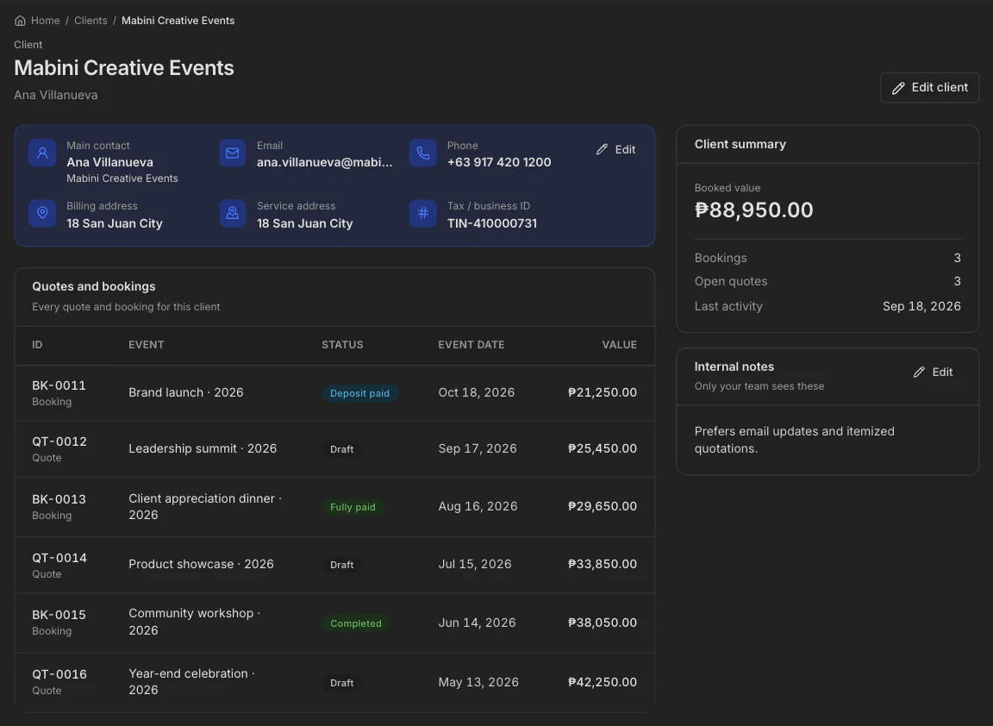The width and height of the screenshot is (993, 726).
Task: Click Draft badge for Product showcase
Action: tap(342, 565)
